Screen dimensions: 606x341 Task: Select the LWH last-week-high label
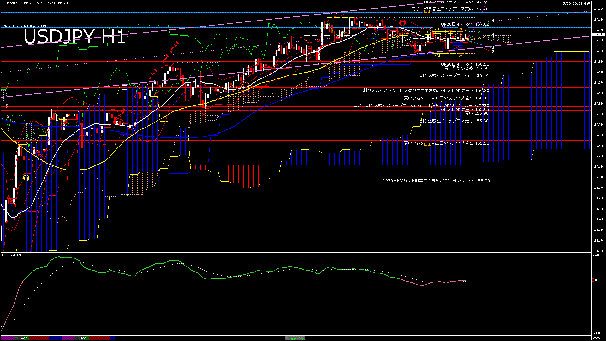click(x=427, y=11)
